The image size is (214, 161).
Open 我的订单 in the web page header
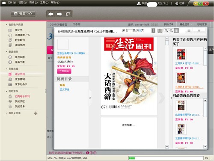169,24
